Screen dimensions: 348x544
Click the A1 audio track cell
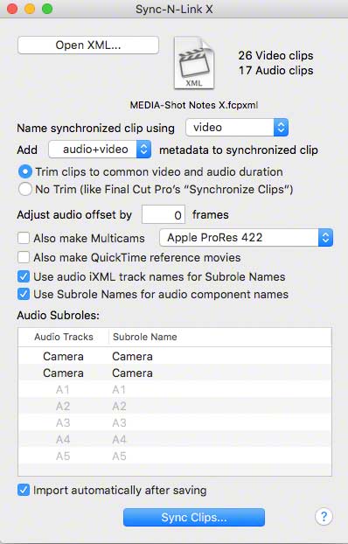(x=63, y=389)
